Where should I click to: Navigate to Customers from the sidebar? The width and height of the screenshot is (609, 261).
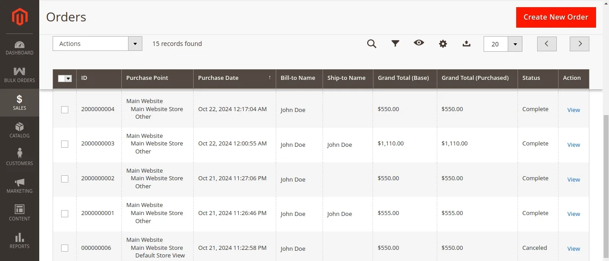point(19,158)
